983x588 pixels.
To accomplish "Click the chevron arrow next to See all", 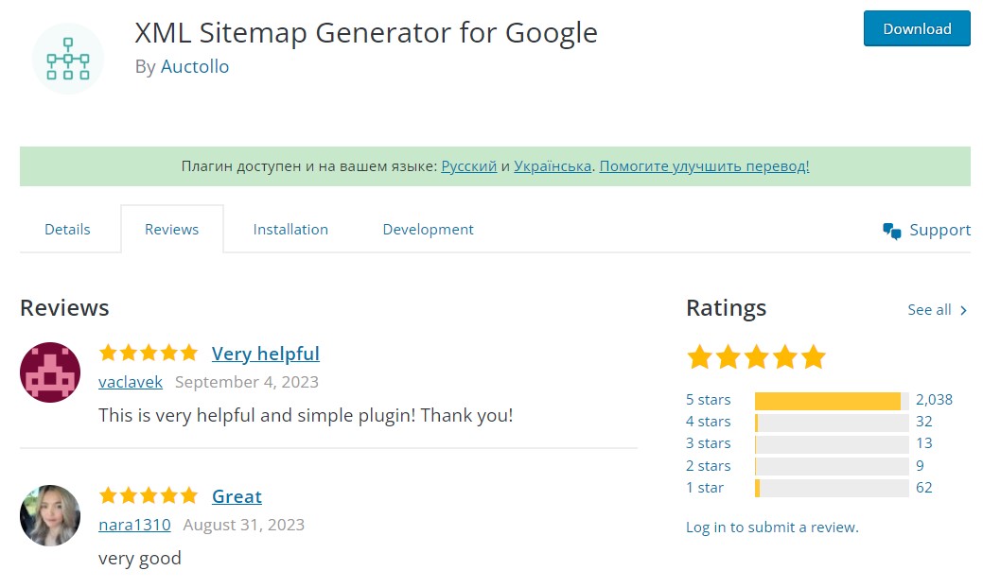I will pos(963,310).
